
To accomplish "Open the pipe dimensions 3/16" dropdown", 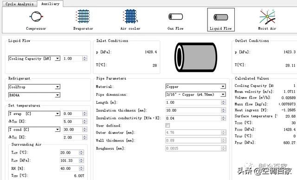I will pyautogui.click(x=196, y=94).
